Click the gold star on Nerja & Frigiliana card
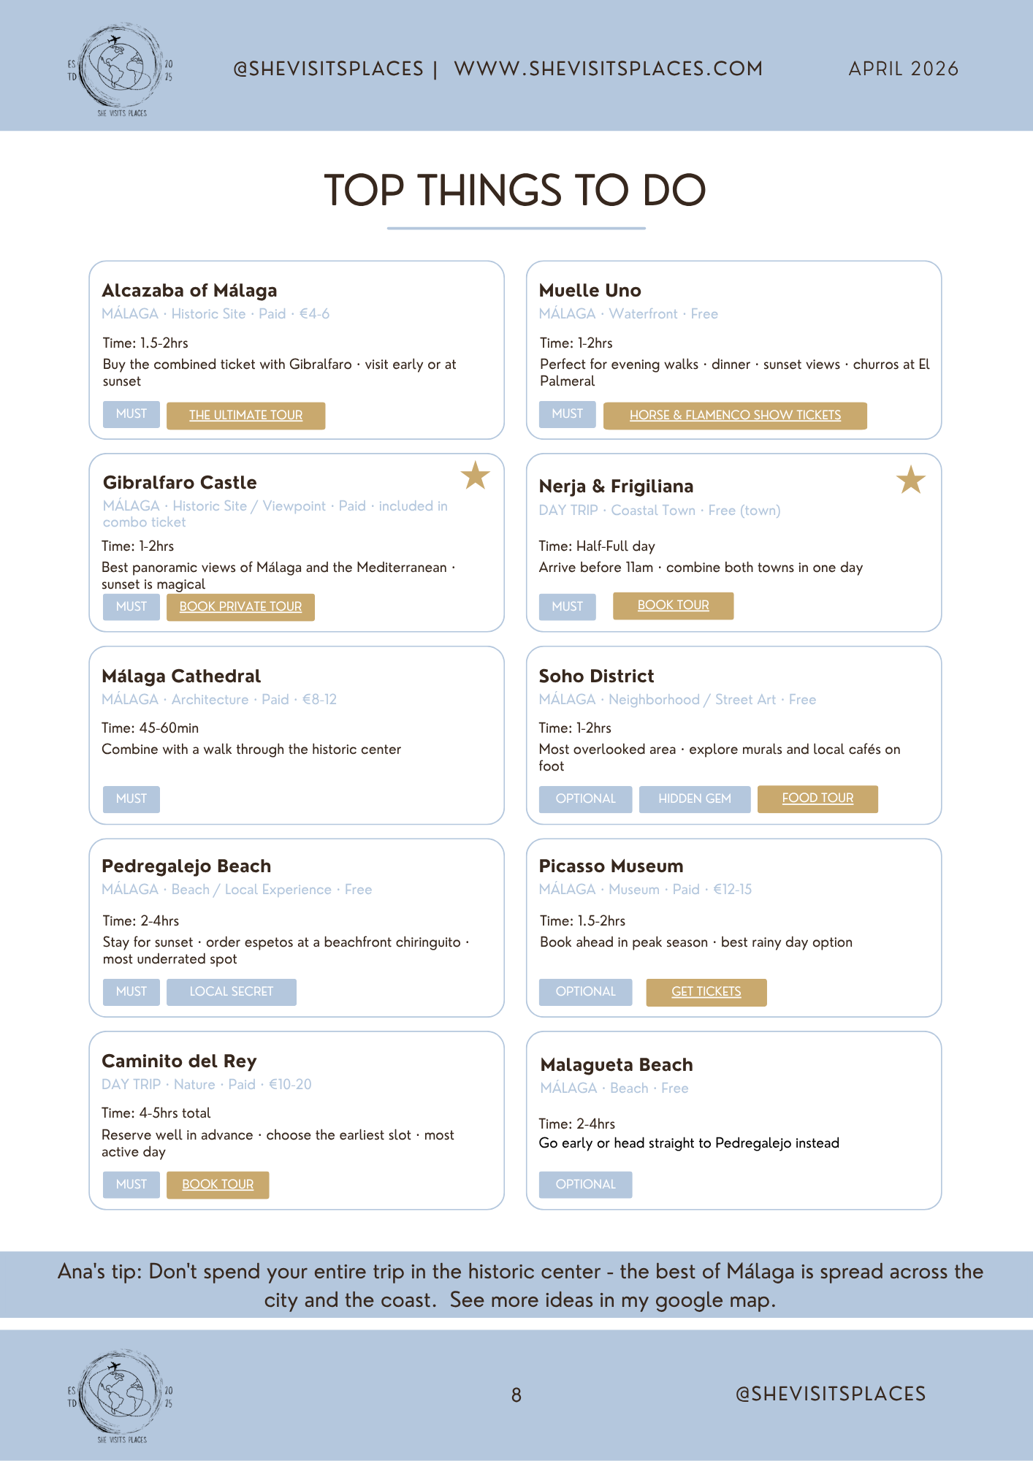The image size is (1033, 1461). 911,480
